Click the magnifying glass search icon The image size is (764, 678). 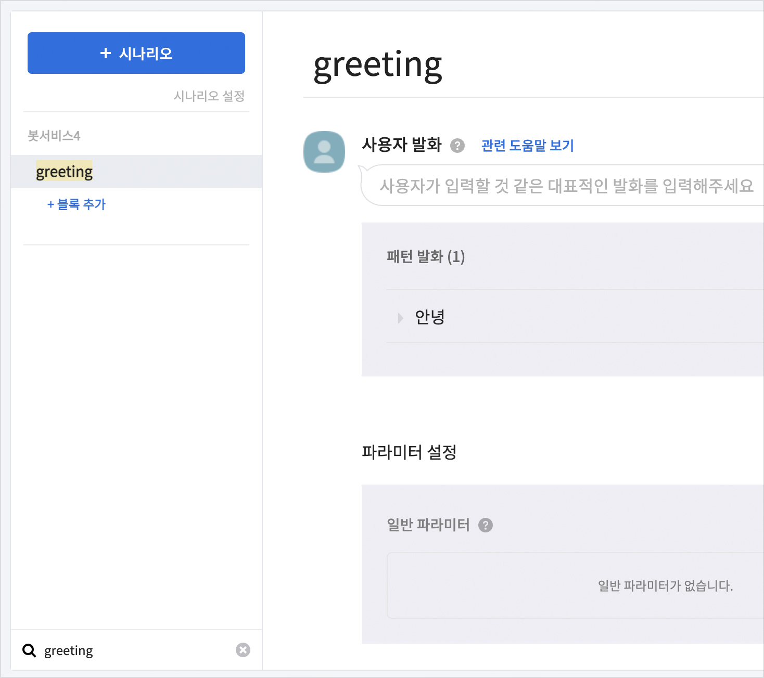click(x=29, y=650)
